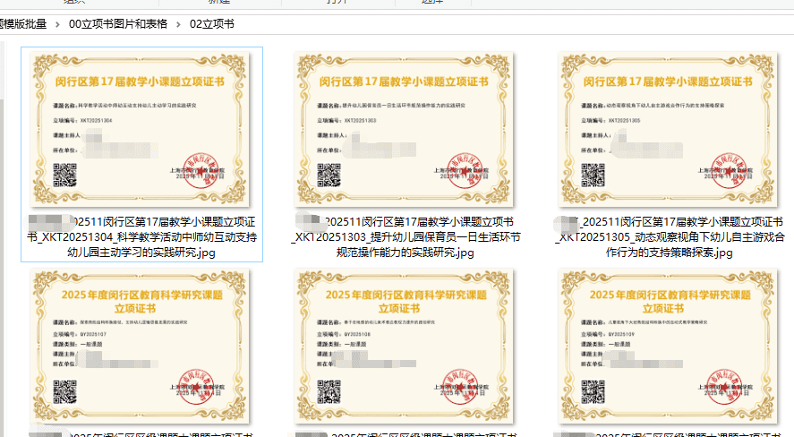
Task: Click the XKT20251305 file name label
Action: [x=670, y=237]
